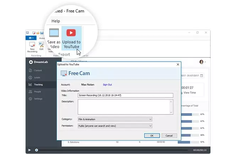
Task: Open the Help tab in magnified ribbon
Action: click(x=56, y=21)
